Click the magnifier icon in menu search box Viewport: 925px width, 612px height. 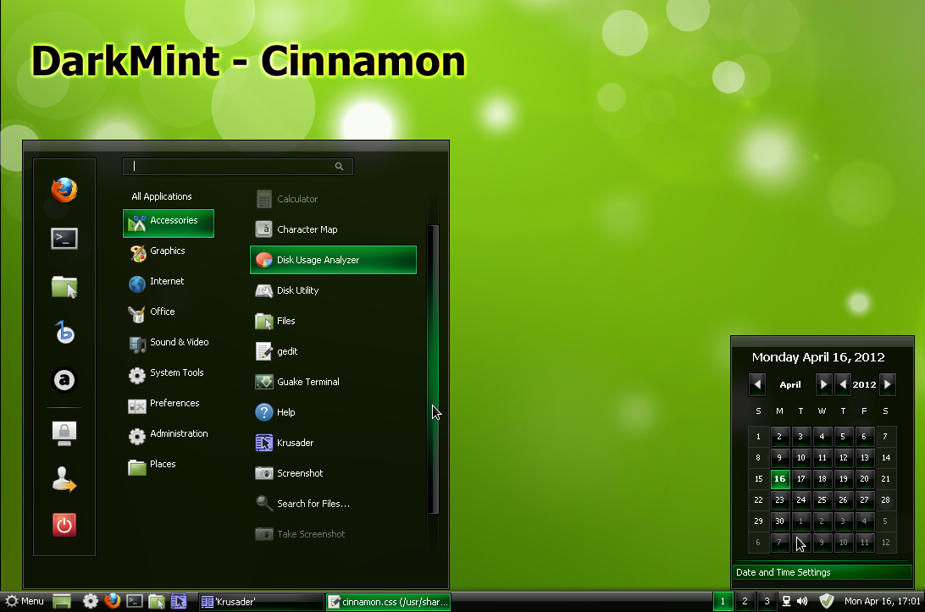pos(339,166)
